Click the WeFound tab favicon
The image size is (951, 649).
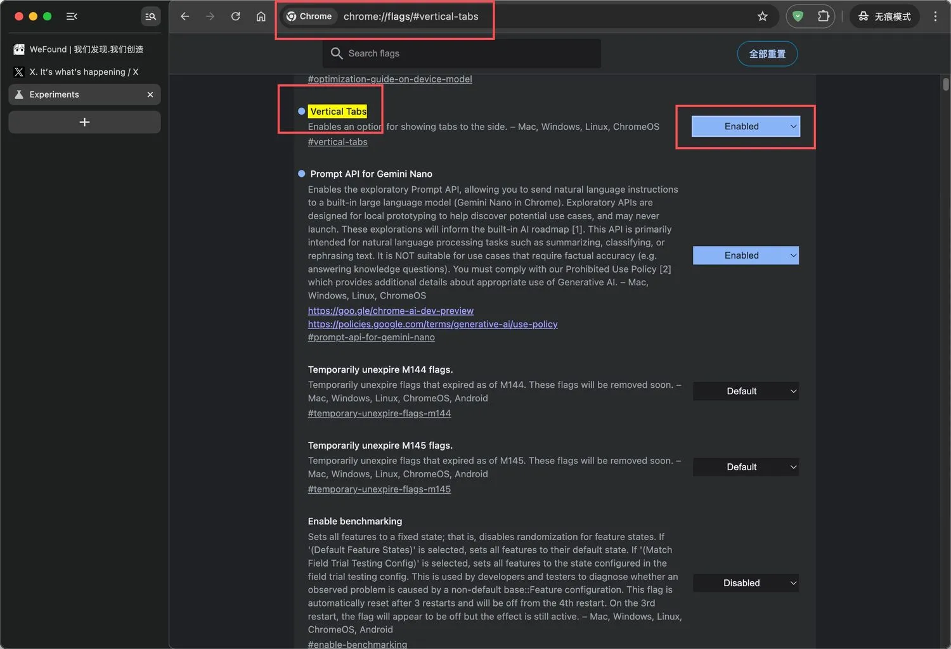[x=19, y=49]
